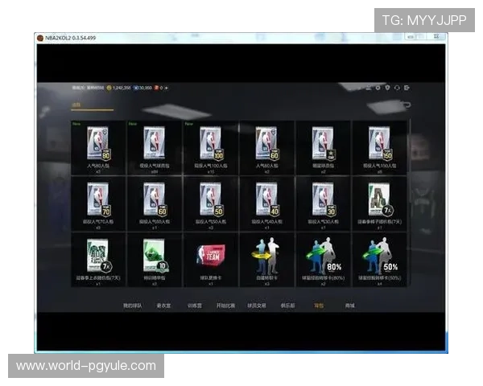483x386 pixels.
Task: Select the TOP 100 card pack
Action: (210, 146)
